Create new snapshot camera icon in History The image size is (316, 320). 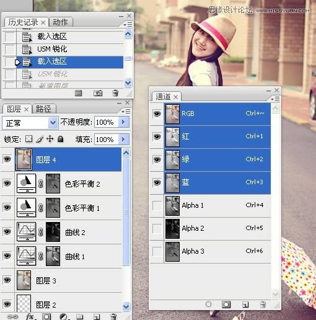(98, 93)
